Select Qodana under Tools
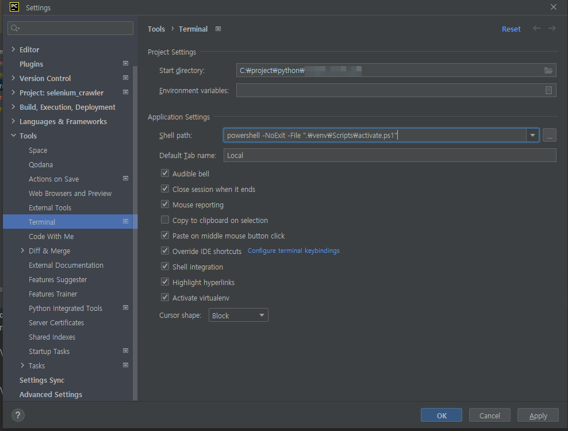 pos(41,165)
